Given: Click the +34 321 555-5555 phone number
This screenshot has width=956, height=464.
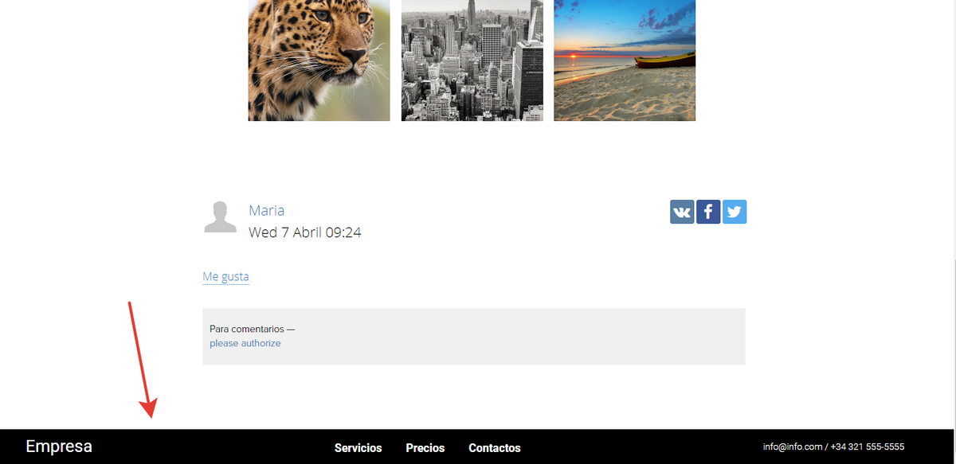Looking at the screenshot, I should [x=867, y=446].
